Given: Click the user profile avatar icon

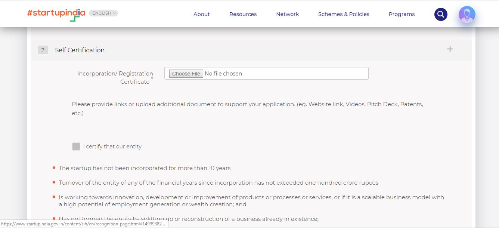Looking at the screenshot, I should pos(467,14).
